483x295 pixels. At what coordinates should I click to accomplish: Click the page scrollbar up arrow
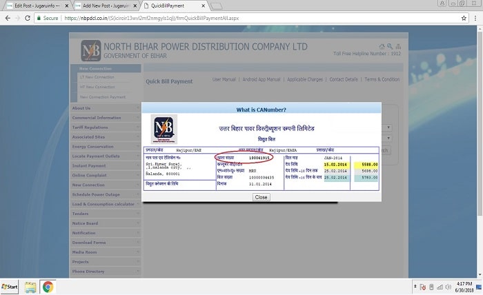pos(480,29)
